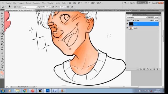Select the Zoom tool at toolbox bottom

point(2,67)
